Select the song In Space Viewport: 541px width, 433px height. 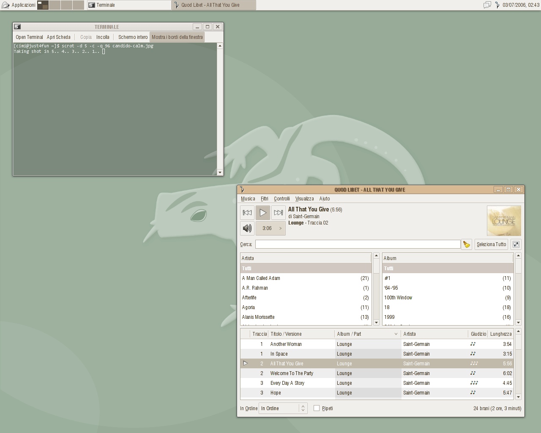tap(377, 354)
